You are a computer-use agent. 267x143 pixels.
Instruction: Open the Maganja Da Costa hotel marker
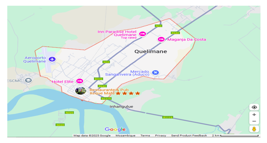click(161, 39)
